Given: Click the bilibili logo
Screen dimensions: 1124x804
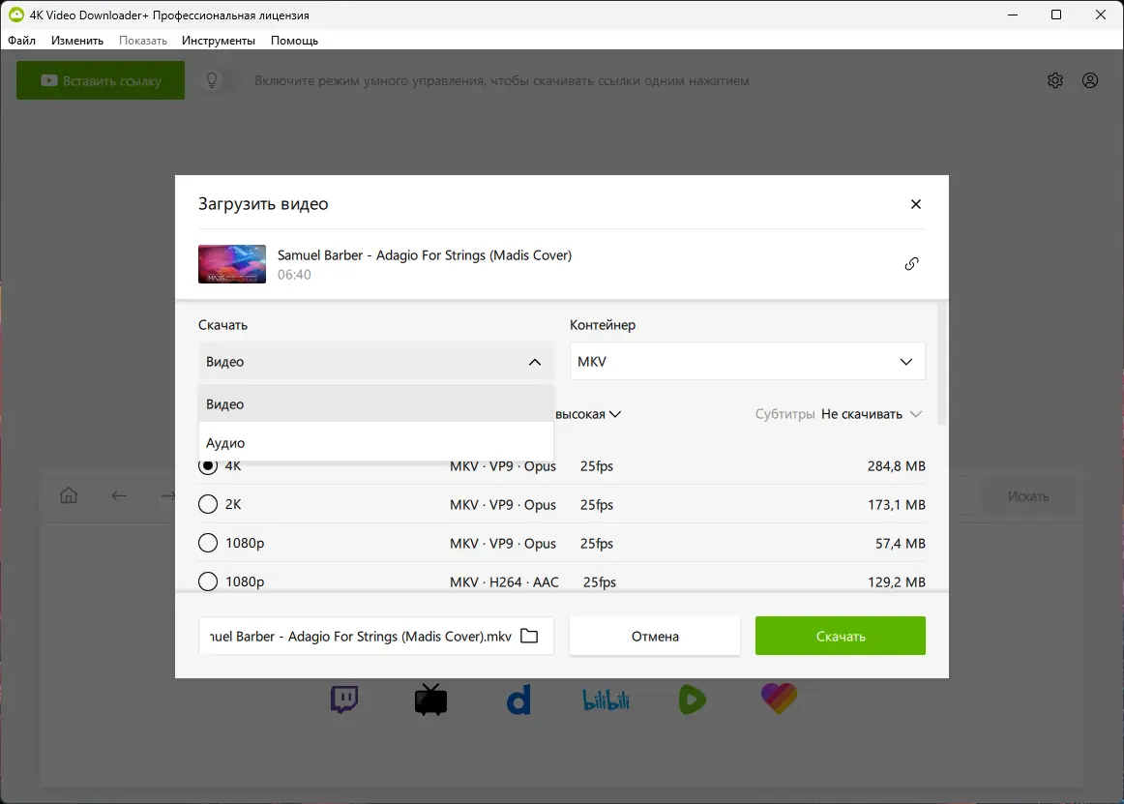Looking at the screenshot, I should point(606,700).
